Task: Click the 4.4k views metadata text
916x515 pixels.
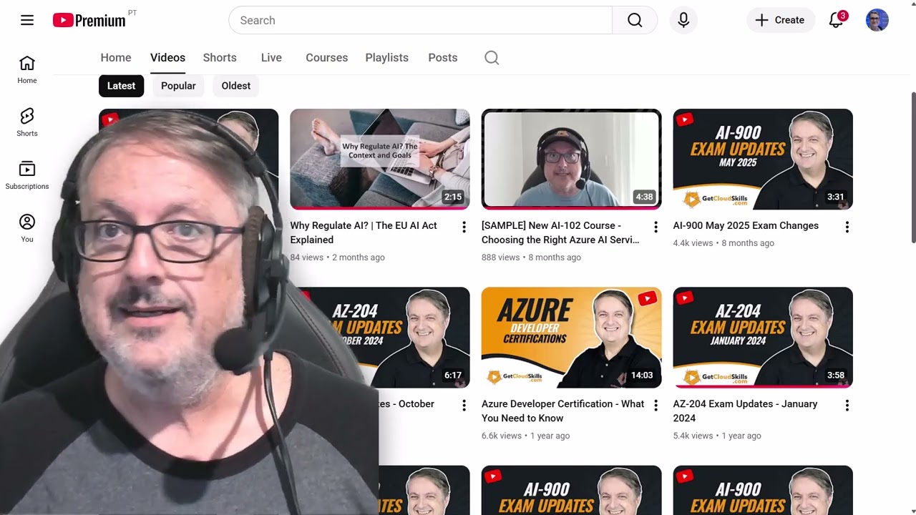Action: [x=693, y=243]
